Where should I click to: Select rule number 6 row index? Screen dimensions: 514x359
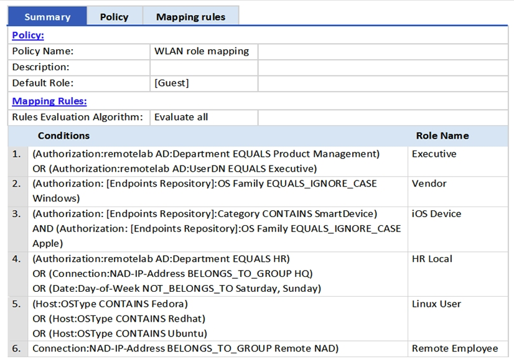[16, 348]
